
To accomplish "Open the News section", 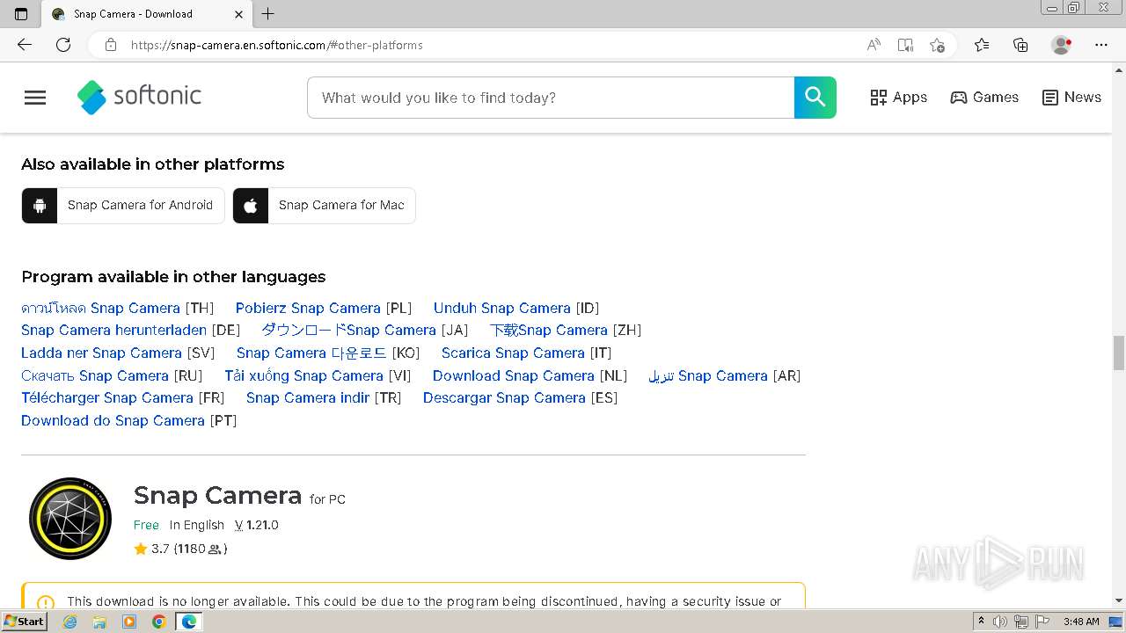I will click(x=1071, y=98).
